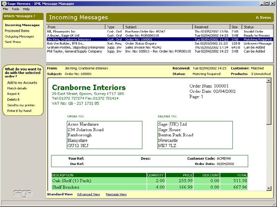The image size is (277, 207).
Task: Sort messages by Received column header
Action: [x=211, y=27]
